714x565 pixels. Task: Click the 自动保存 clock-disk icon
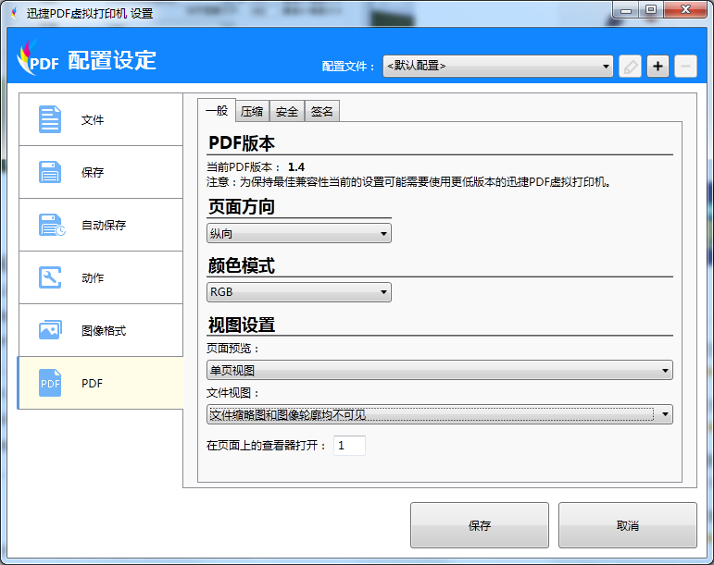pyautogui.click(x=52, y=225)
